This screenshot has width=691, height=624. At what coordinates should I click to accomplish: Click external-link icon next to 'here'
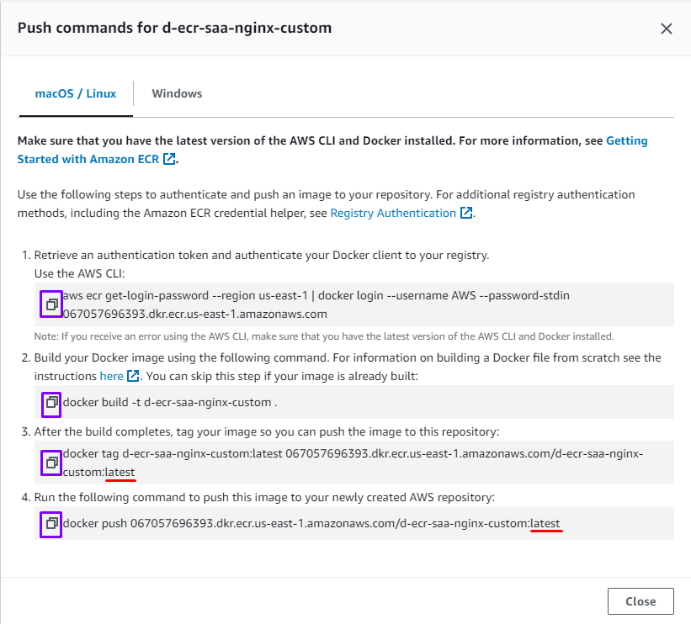pos(133,376)
